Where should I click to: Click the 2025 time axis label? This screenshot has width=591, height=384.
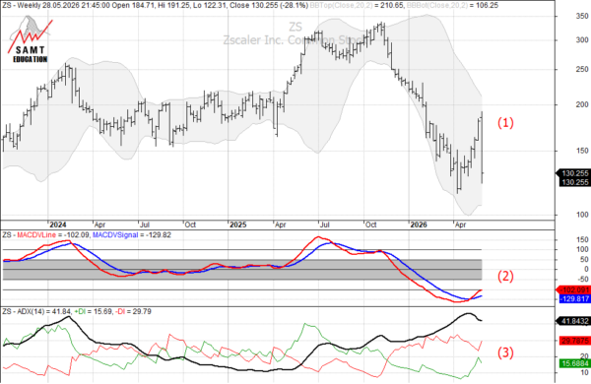point(238,224)
